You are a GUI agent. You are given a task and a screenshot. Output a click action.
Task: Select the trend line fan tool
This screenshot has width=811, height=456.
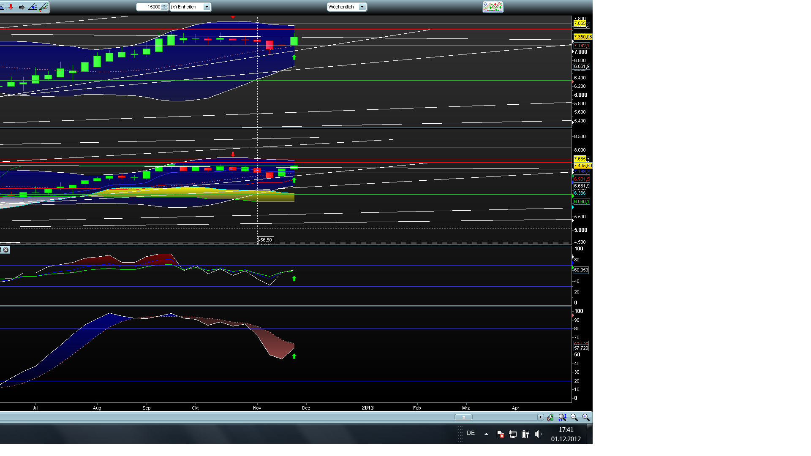(44, 7)
